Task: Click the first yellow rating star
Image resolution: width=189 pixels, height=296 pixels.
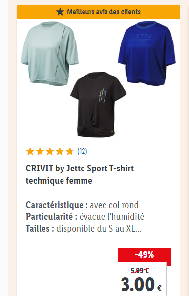Action: 30,151
